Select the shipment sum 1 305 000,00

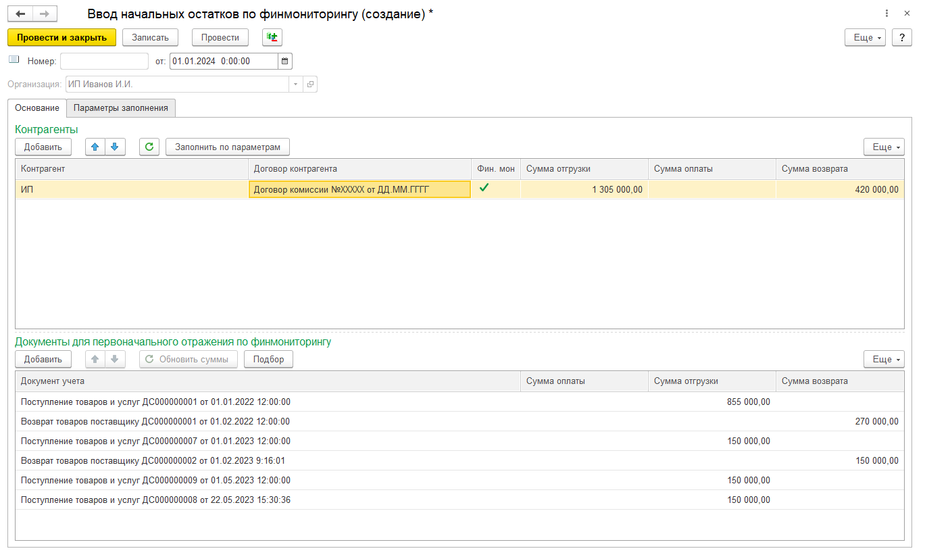(x=584, y=190)
